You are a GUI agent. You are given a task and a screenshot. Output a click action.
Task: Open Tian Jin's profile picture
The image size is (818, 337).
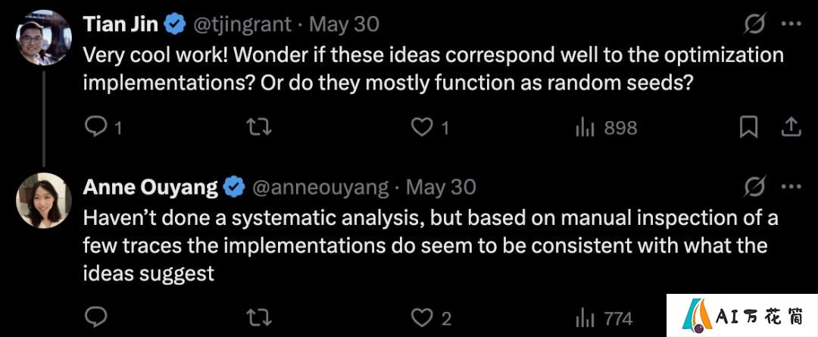pos(44,38)
